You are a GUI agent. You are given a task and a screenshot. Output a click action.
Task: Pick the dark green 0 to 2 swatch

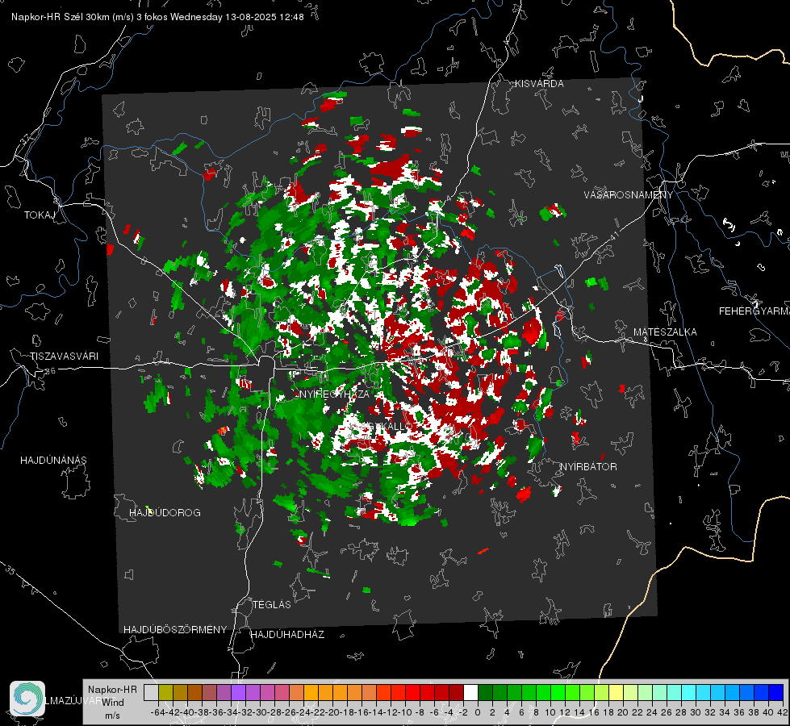point(485,692)
